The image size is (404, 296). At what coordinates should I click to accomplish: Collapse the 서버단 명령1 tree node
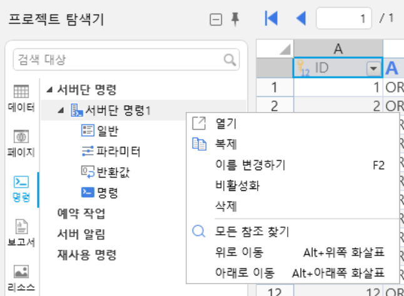pos(61,111)
